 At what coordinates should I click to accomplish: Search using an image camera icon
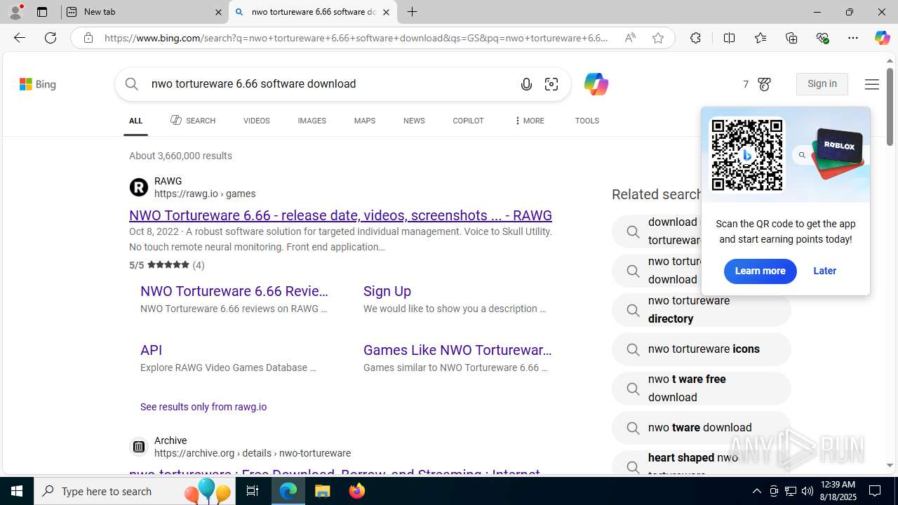point(551,84)
